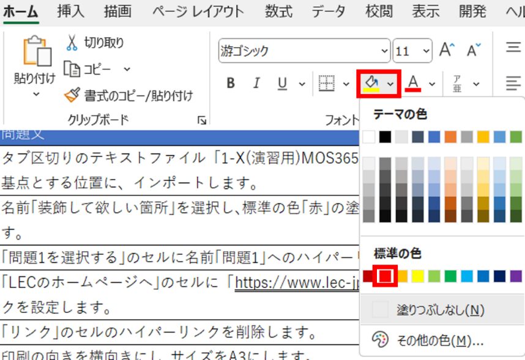
Task: Click the https://www.lec-j hyperlink text
Action: (x=297, y=283)
